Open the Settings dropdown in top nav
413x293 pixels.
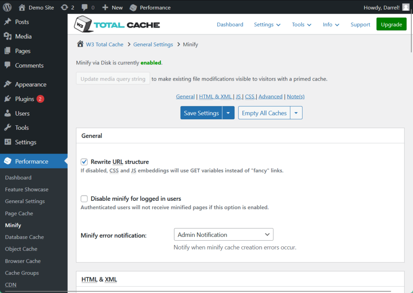click(267, 25)
